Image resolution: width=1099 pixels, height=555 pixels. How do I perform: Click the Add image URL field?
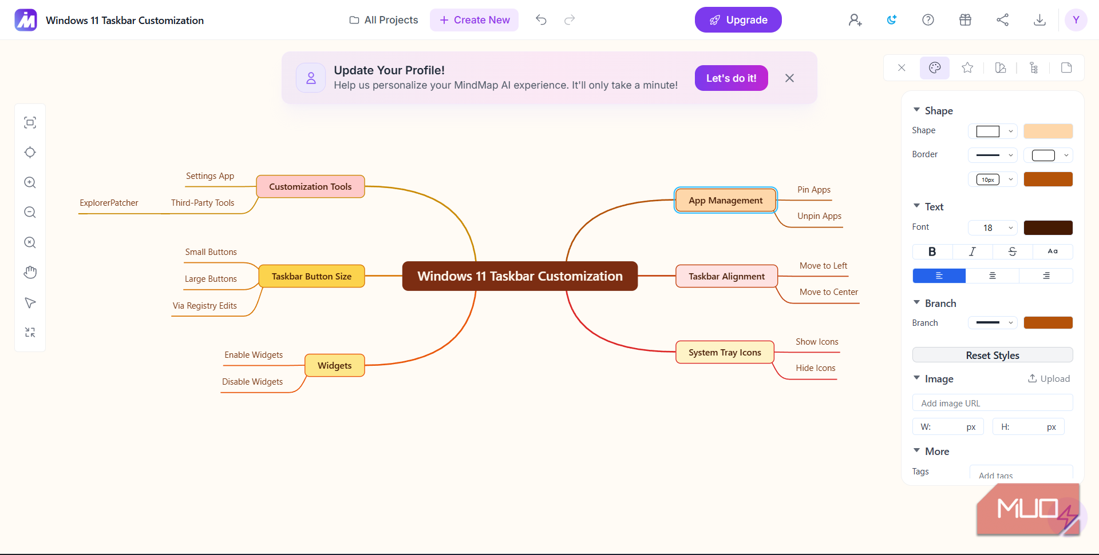pyautogui.click(x=993, y=403)
